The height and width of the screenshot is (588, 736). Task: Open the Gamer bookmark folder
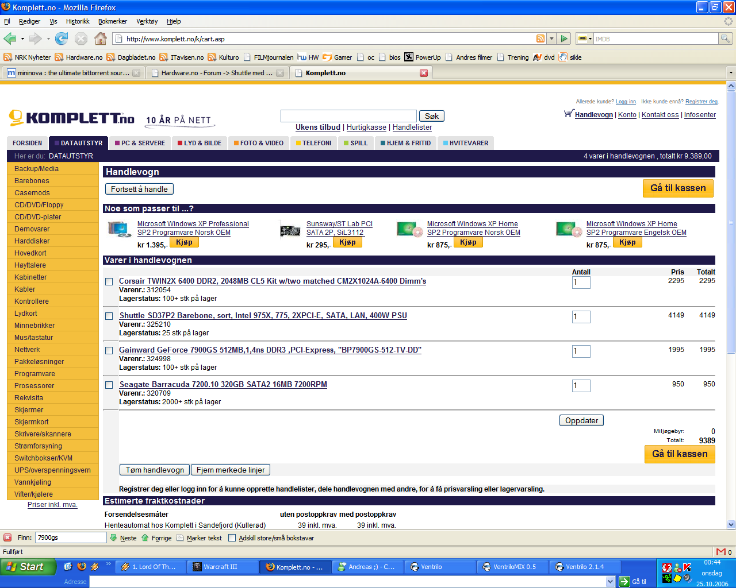[x=338, y=57]
